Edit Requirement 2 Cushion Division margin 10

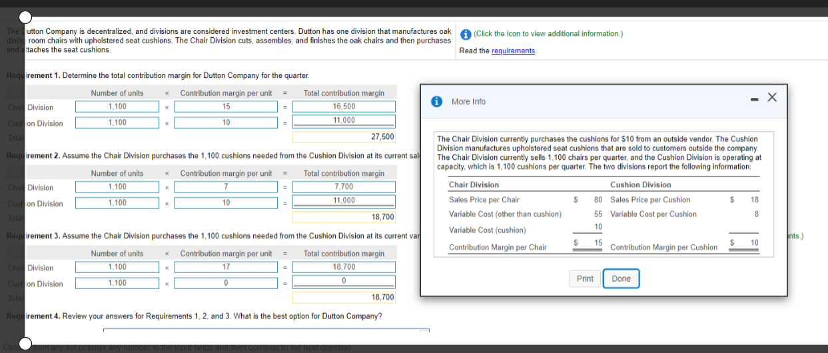tap(226, 202)
